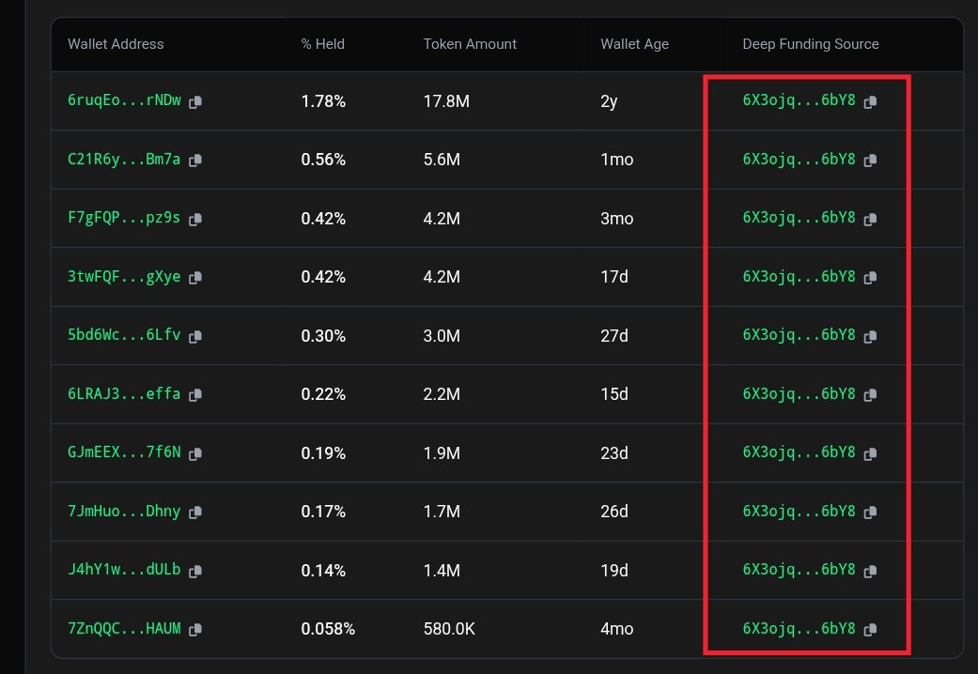Screen dimensions: 978x674
Task: Copy funding source in 7ZnQQC...HAUM row
Action: coord(870,630)
